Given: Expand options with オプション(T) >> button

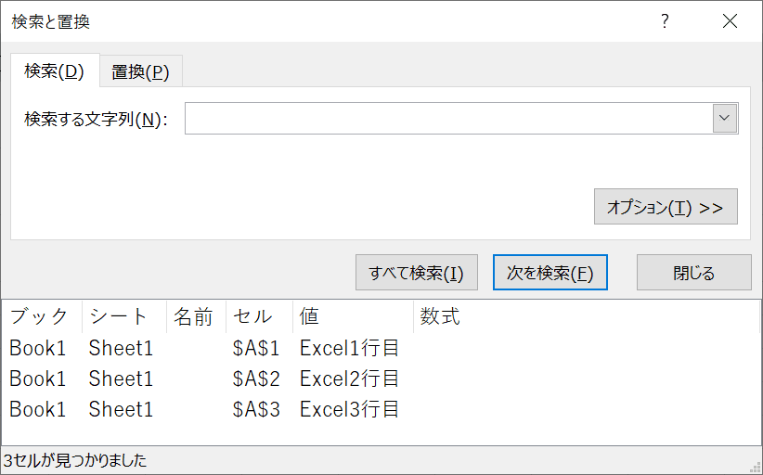Looking at the screenshot, I should pos(666,207).
